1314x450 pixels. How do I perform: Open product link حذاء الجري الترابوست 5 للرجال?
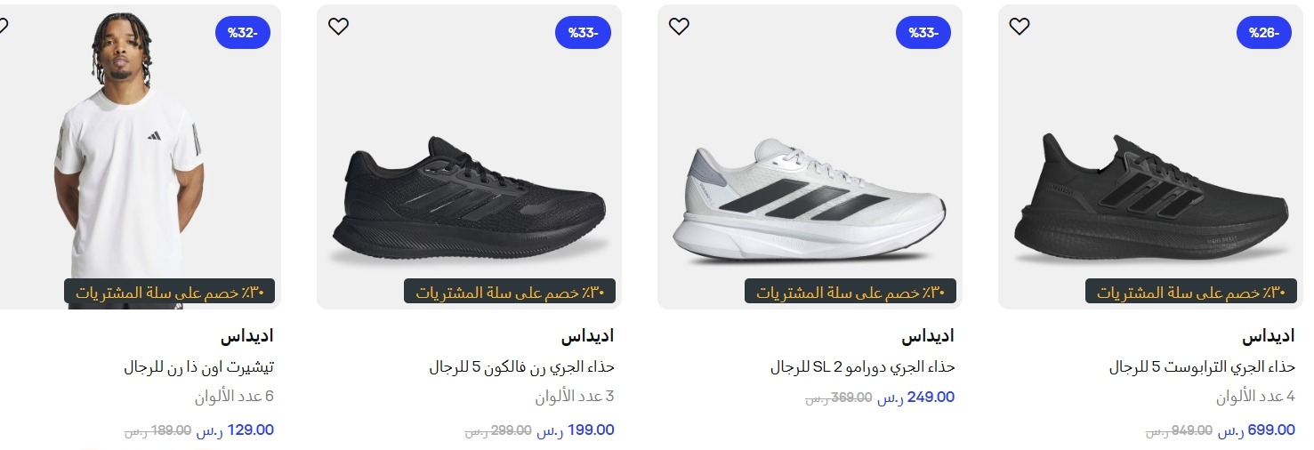click(1202, 366)
